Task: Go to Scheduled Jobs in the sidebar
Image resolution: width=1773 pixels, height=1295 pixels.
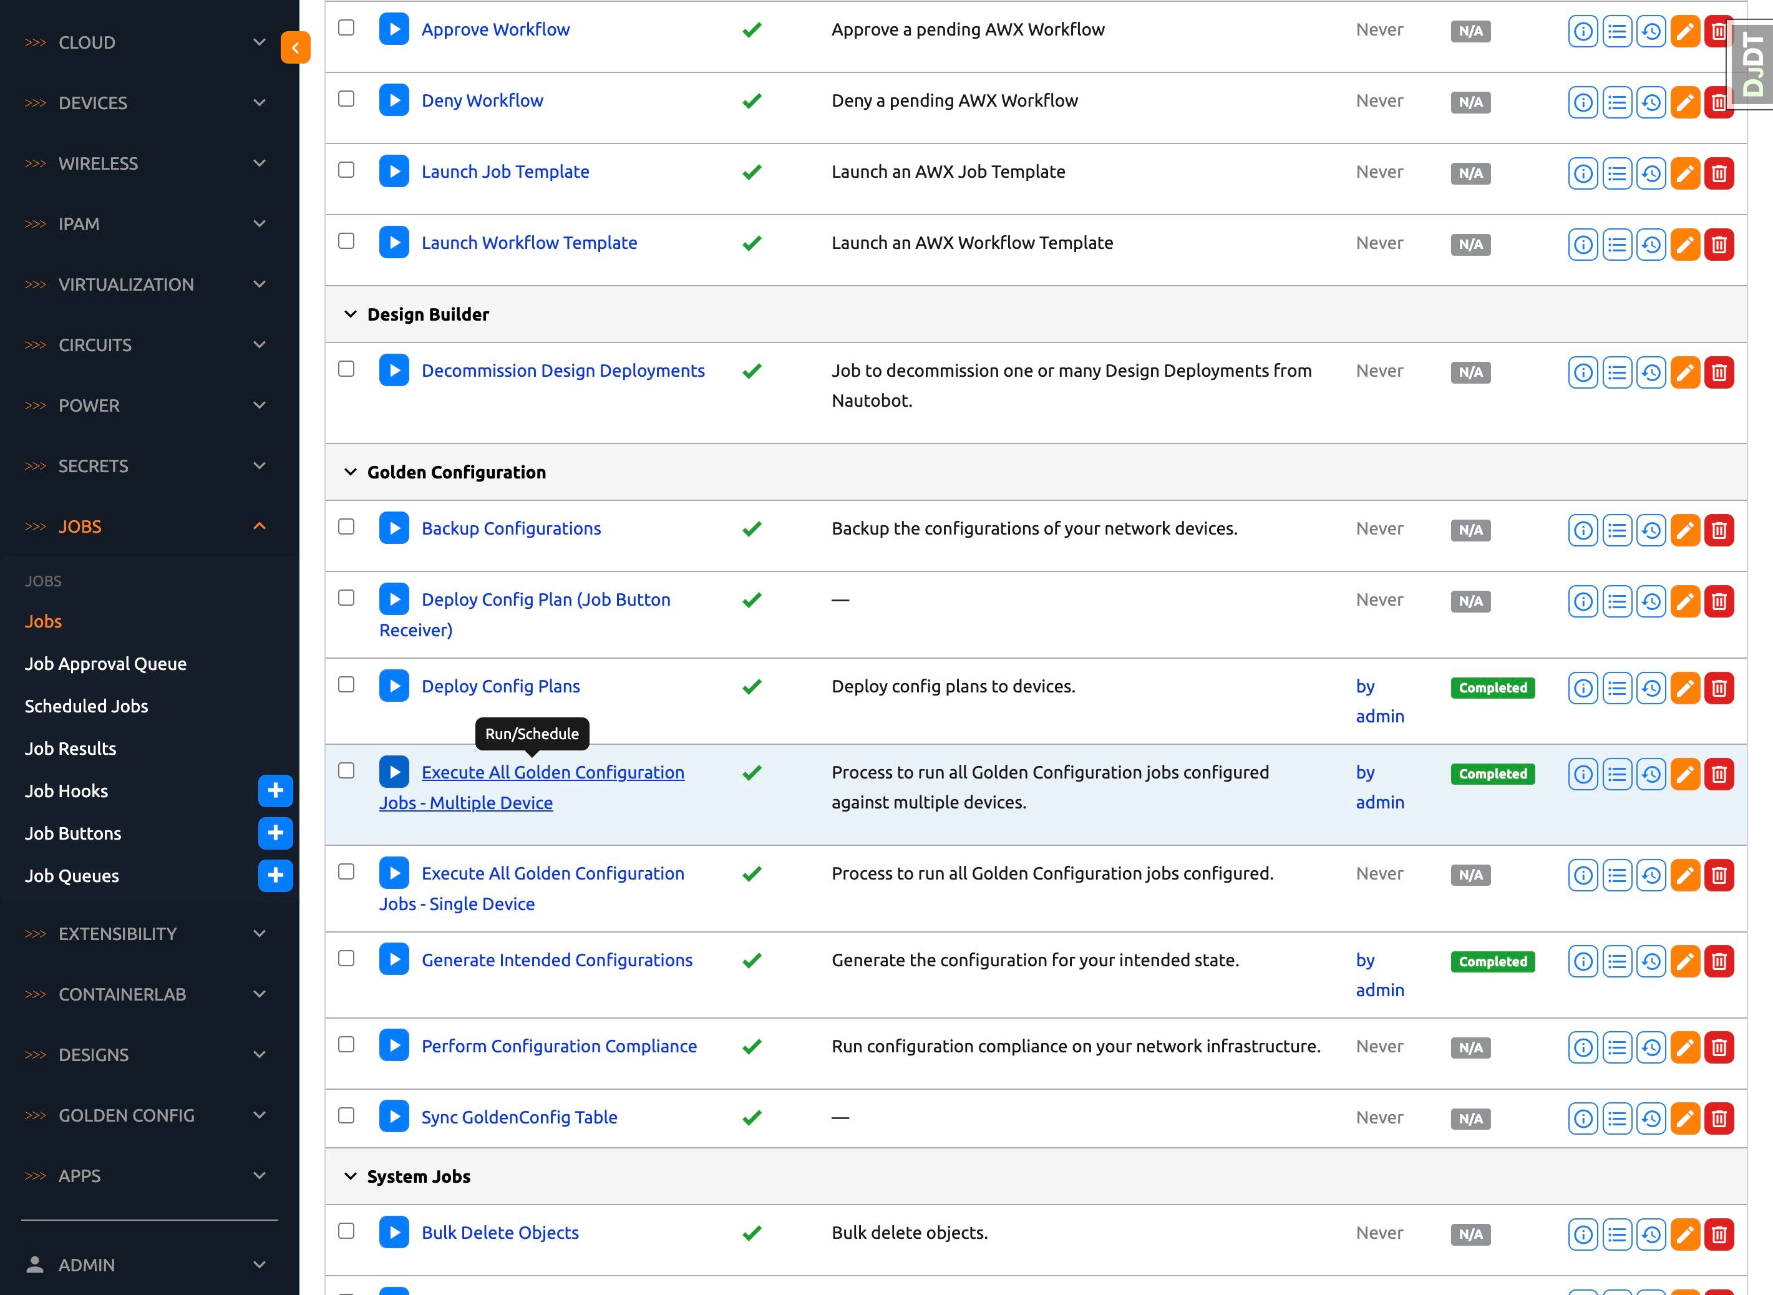Action: 86,706
